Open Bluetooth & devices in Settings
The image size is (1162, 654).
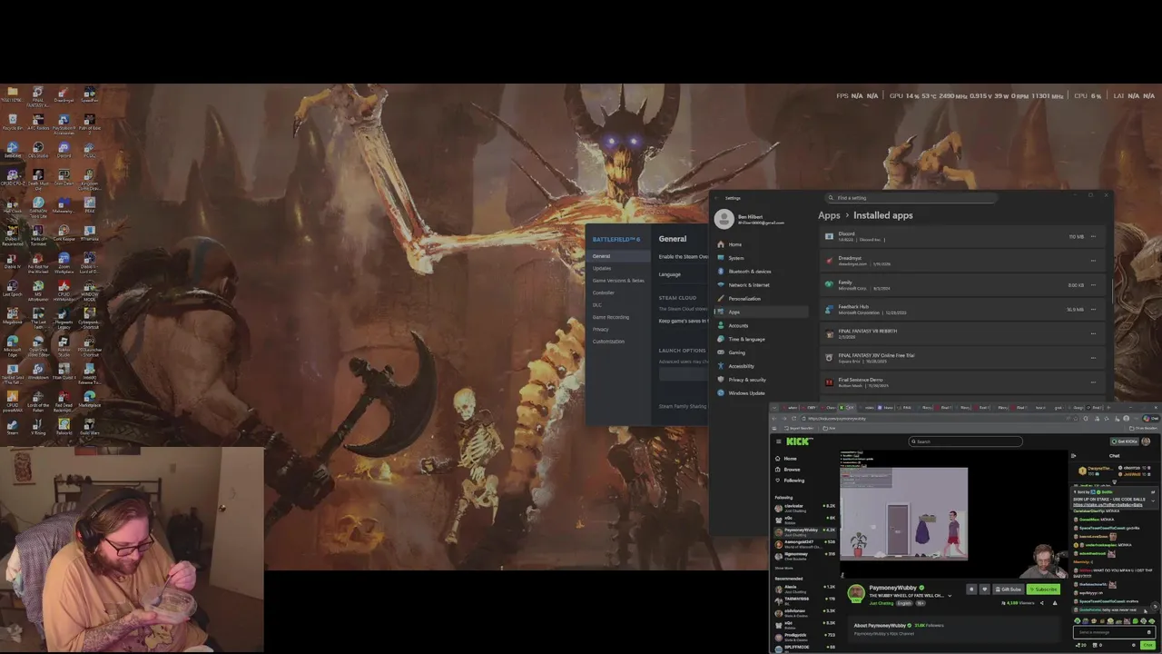coord(760,272)
